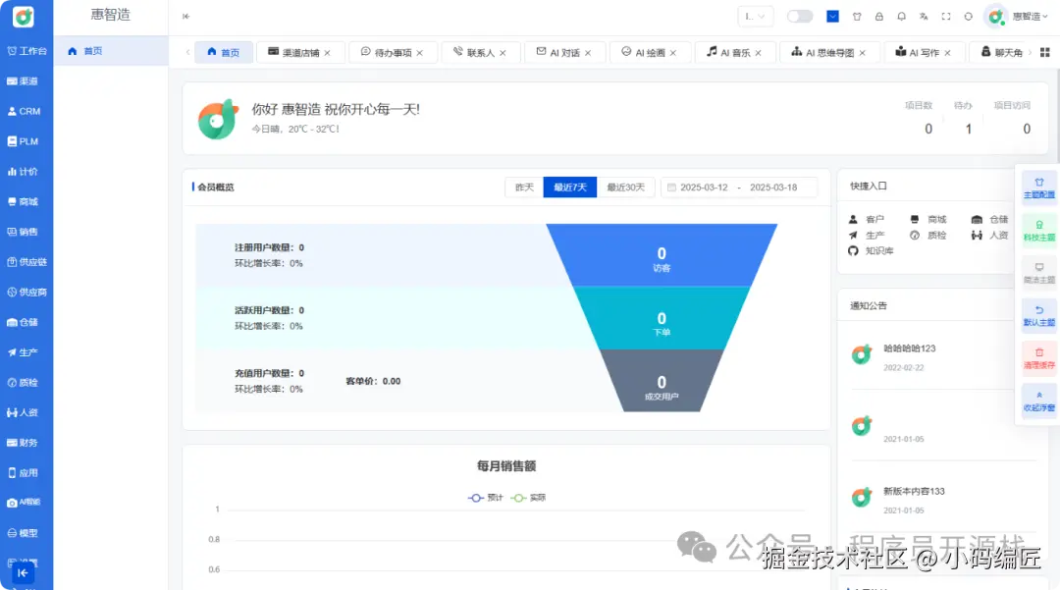The width and height of the screenshot is (1060, 590).
Task: Click the page refresh icon
Action: [x=969, y=16]
